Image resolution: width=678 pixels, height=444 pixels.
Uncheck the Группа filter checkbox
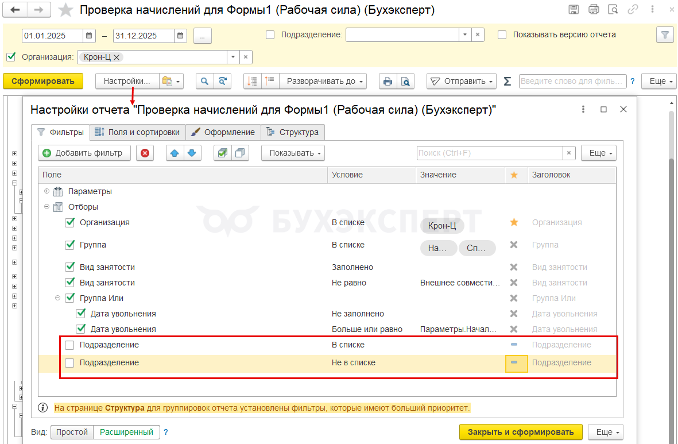click(70, 245)
